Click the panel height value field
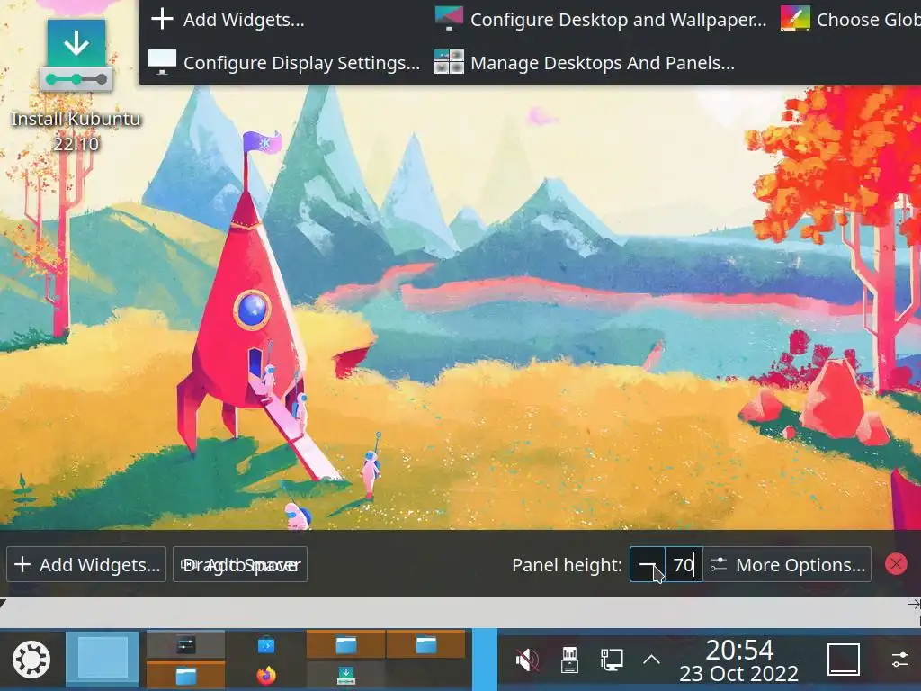The width and height of the screenshot is (921, 691). pyautogui.click(x=684, y=565)
